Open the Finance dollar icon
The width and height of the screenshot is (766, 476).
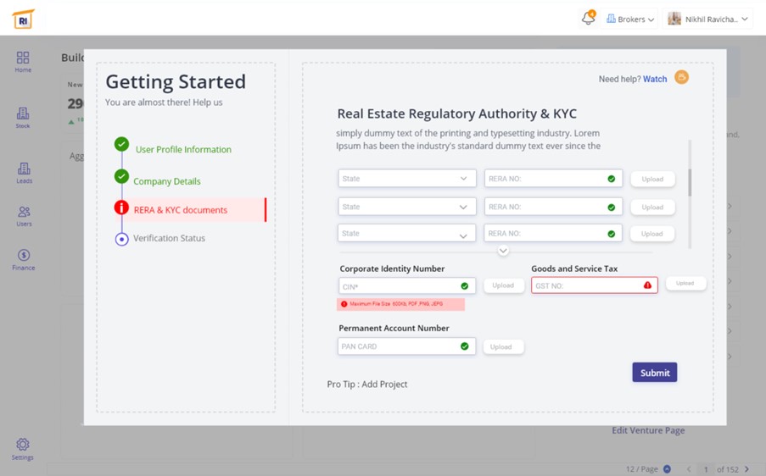pyautogui.click(x=24, y=258)
